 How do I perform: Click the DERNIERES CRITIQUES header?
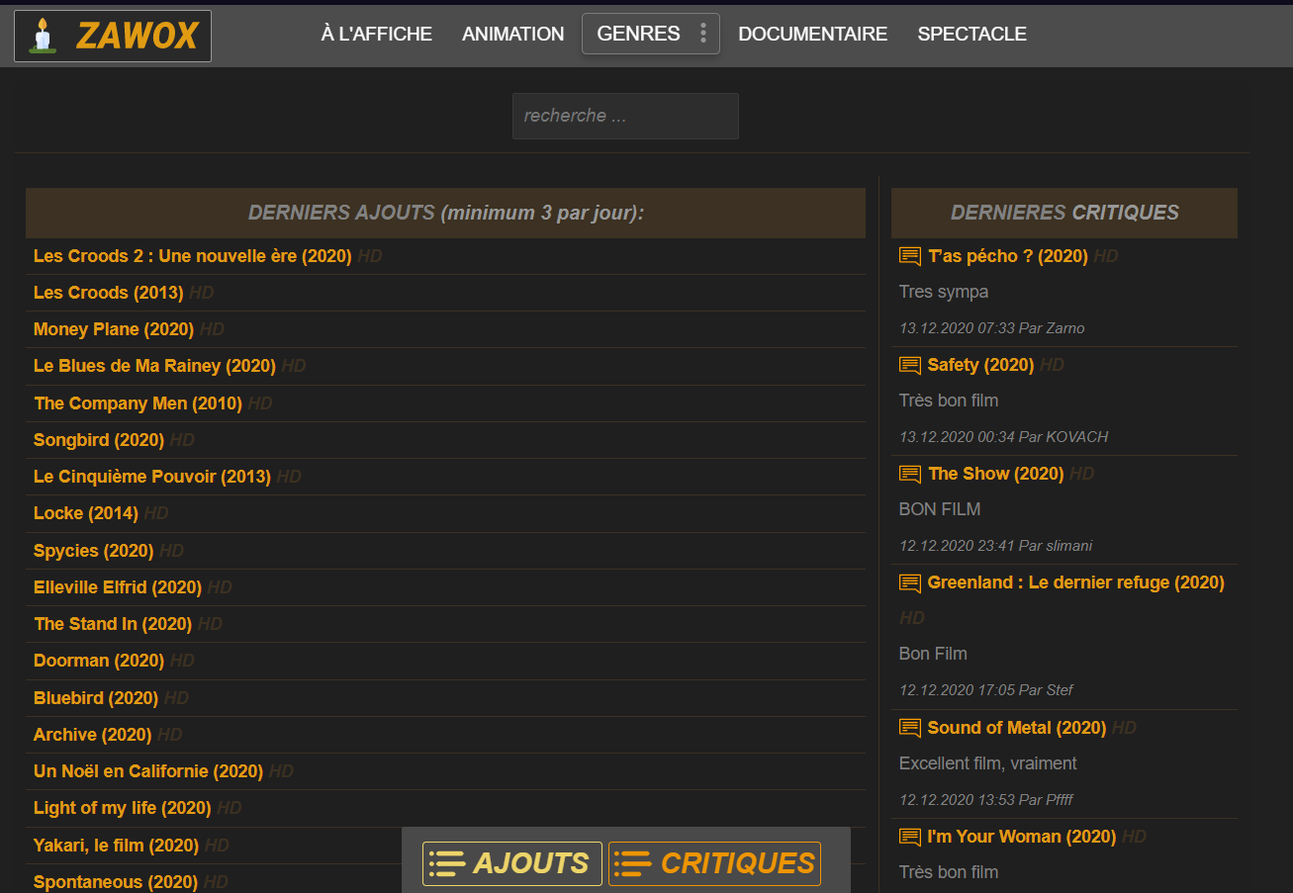(1064, 213)
